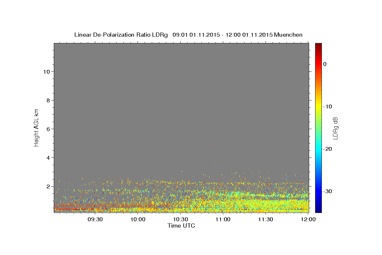
Task: Click the dark blue bottom of the colorbar
Action: (x=318, y=210)
